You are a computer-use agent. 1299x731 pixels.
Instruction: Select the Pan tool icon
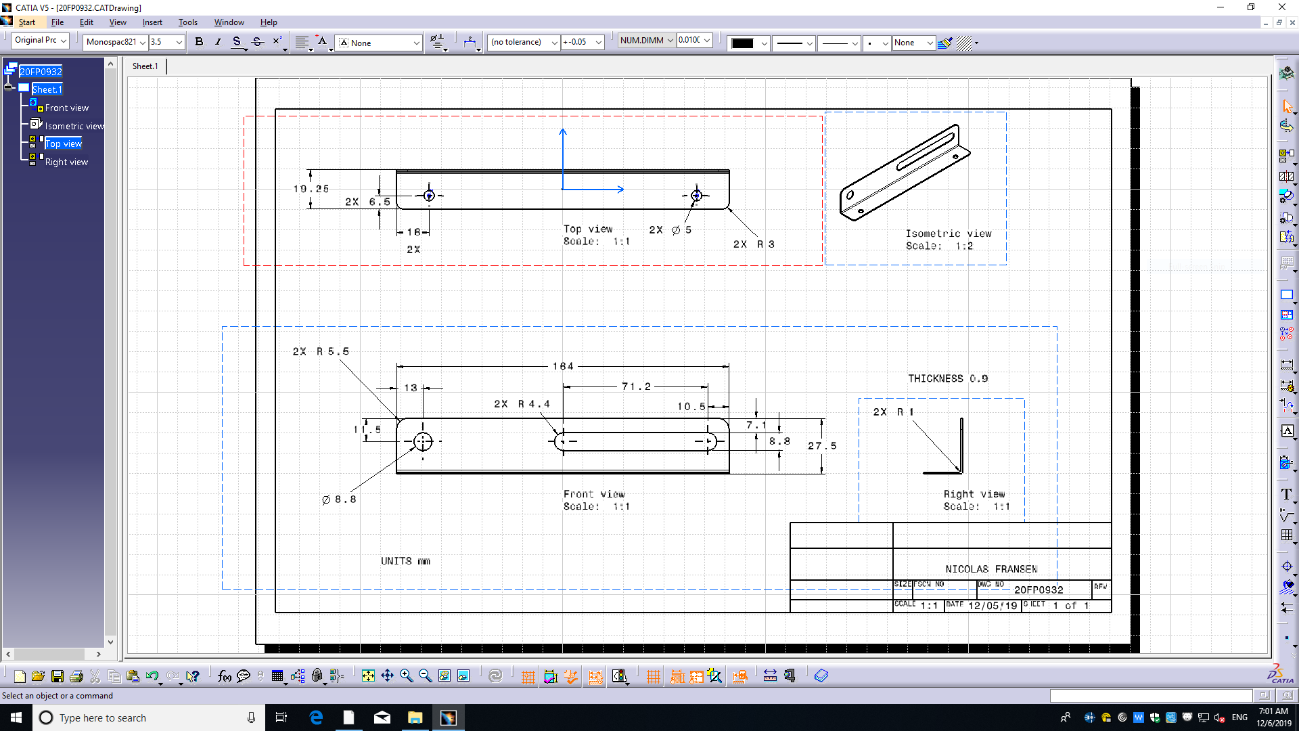[387, 675]
